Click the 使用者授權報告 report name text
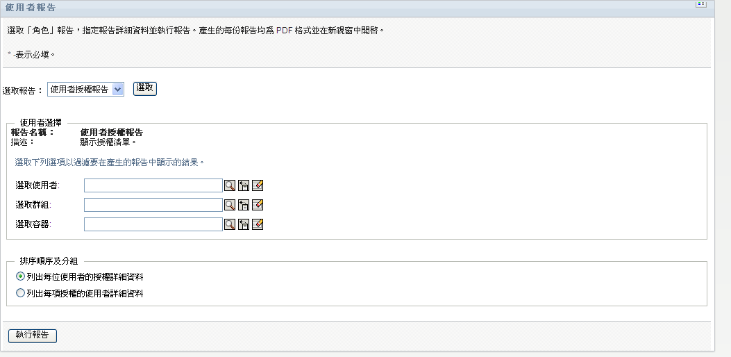This screenshot has width=731, height=357. click(112, 133)
